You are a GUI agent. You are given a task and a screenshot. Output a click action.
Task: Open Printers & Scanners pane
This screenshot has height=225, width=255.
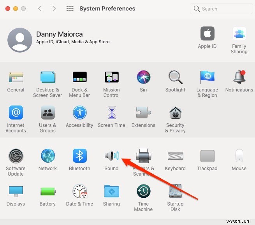pyautogui.click(x=143, y=156)
